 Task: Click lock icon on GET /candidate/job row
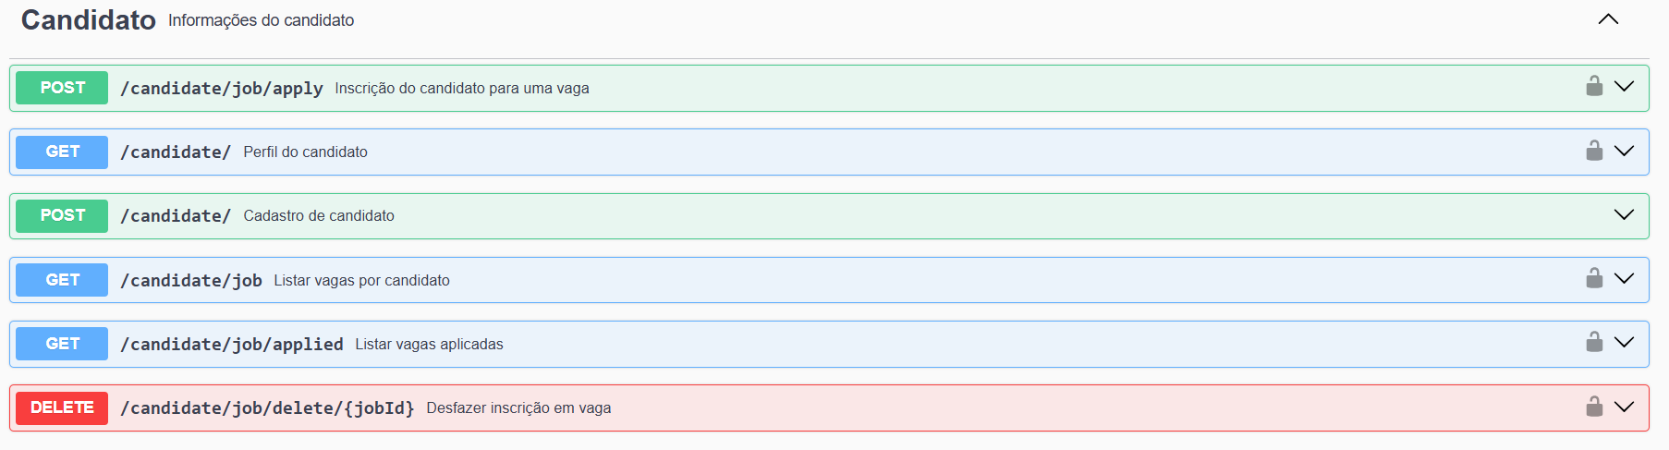point(1594,278)
